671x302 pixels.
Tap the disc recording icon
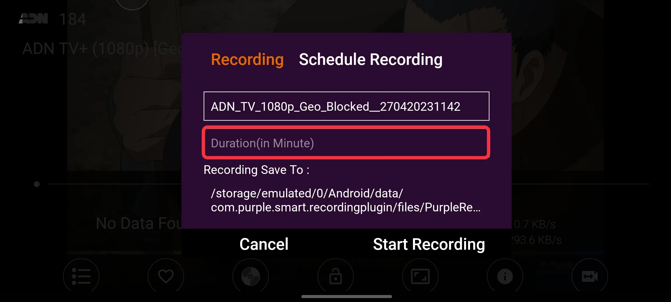tap(251, 276)
